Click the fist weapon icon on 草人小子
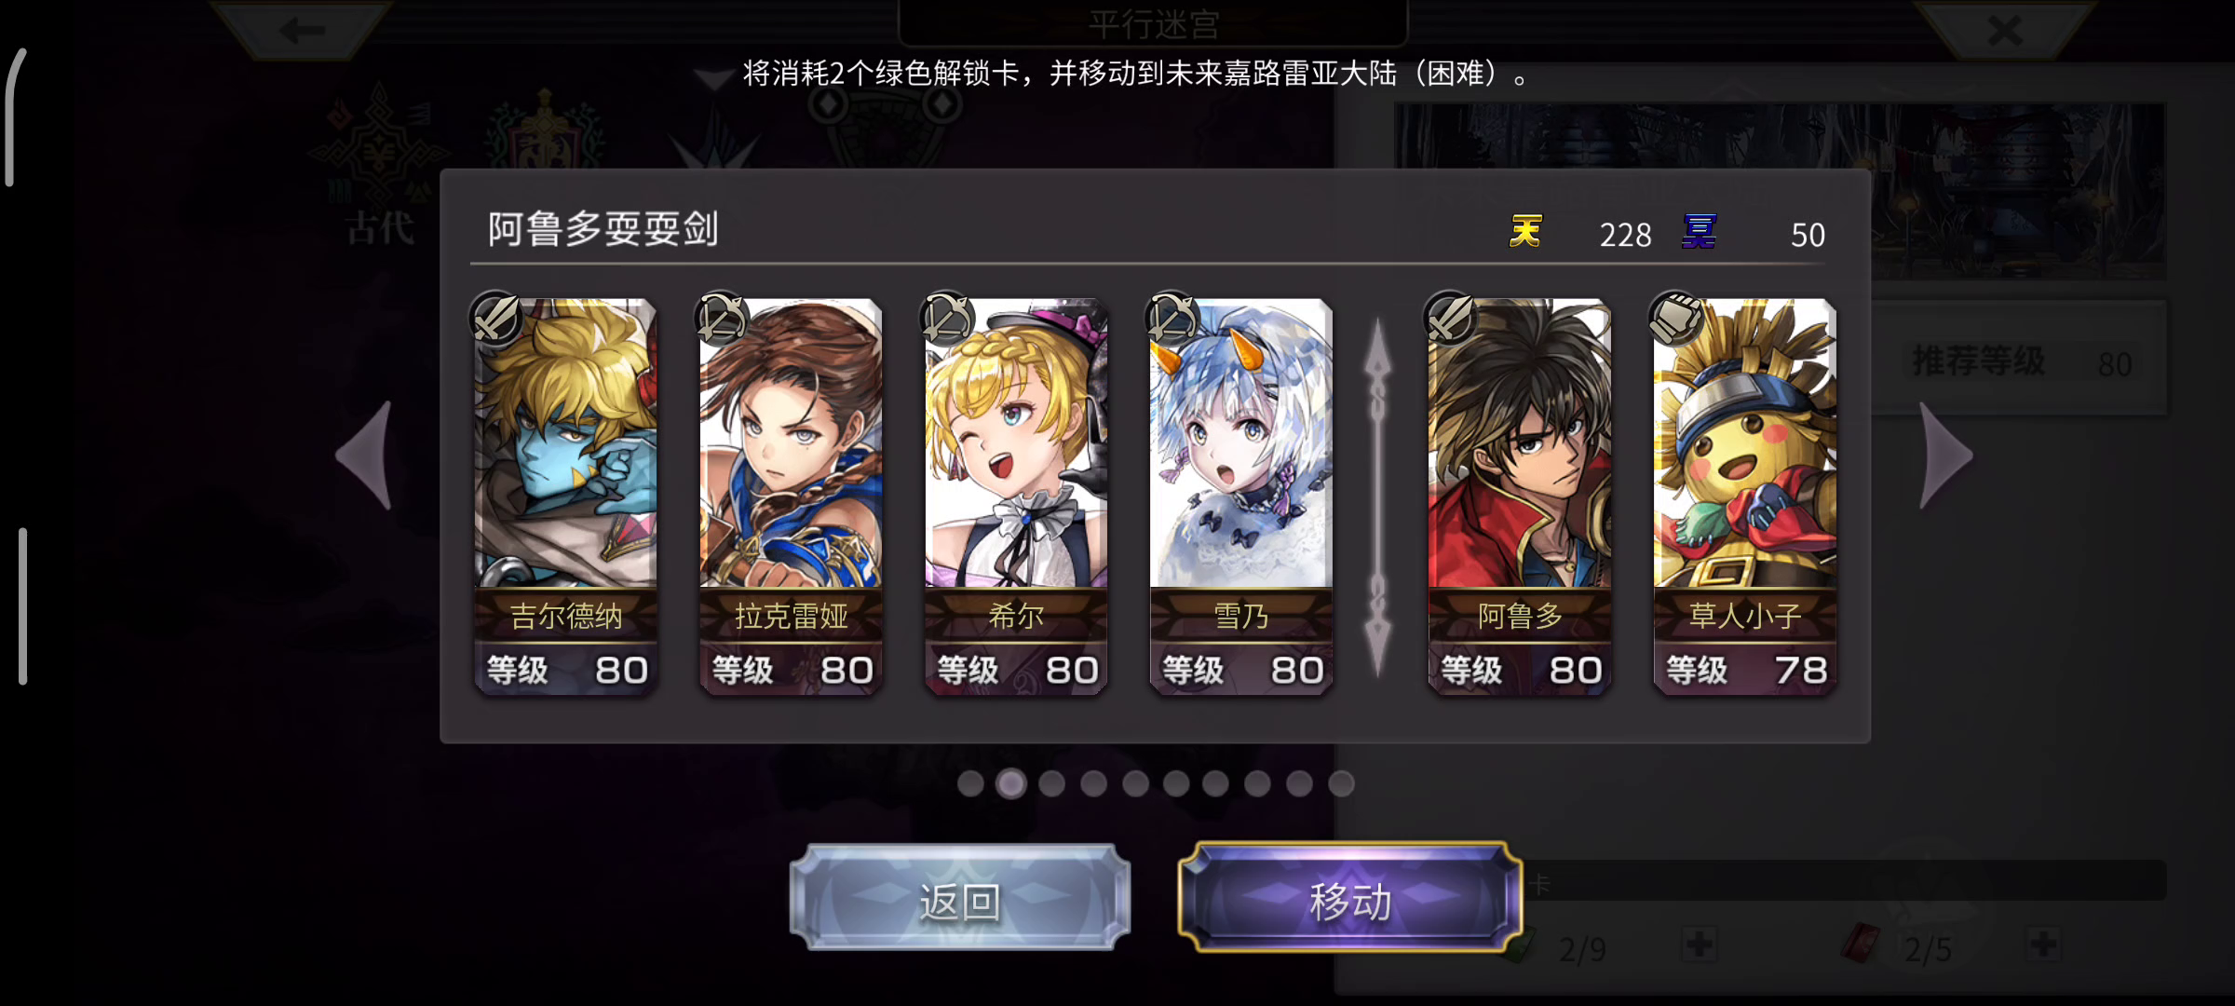Screen dimensions: 2235x1006 (1675, 319)
